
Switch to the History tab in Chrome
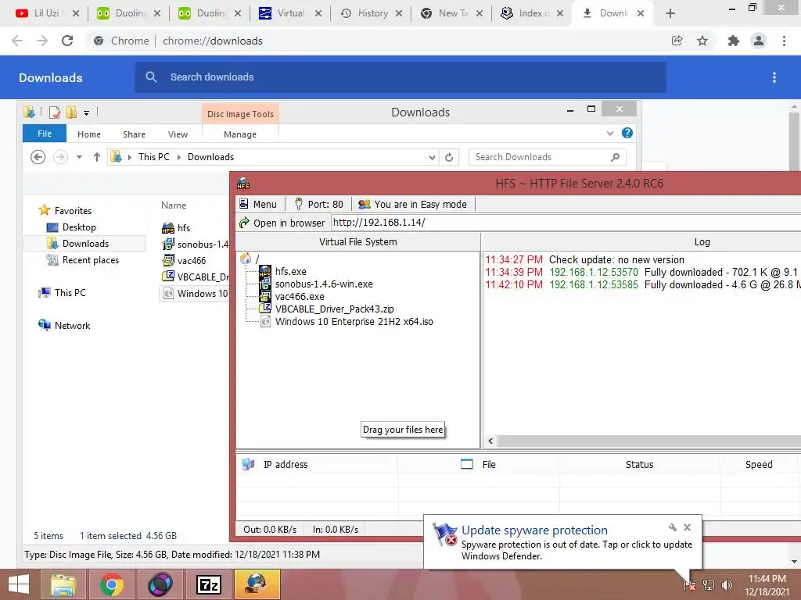(370, 14)
